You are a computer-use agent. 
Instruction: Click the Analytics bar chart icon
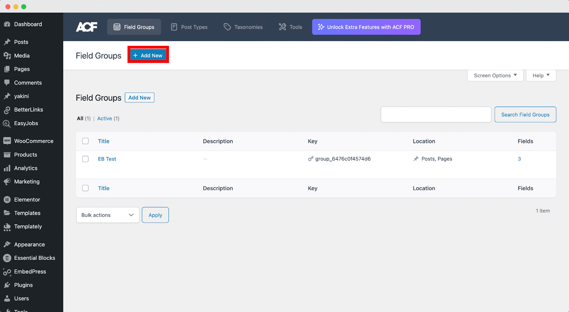7,168
